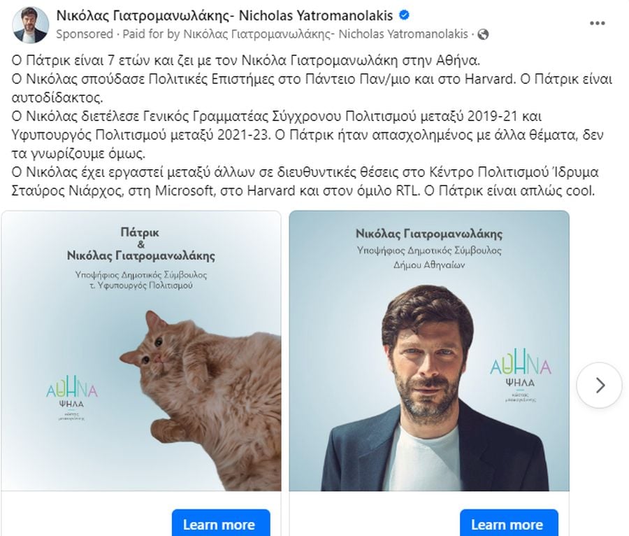Click the Sponsored label

85,34
